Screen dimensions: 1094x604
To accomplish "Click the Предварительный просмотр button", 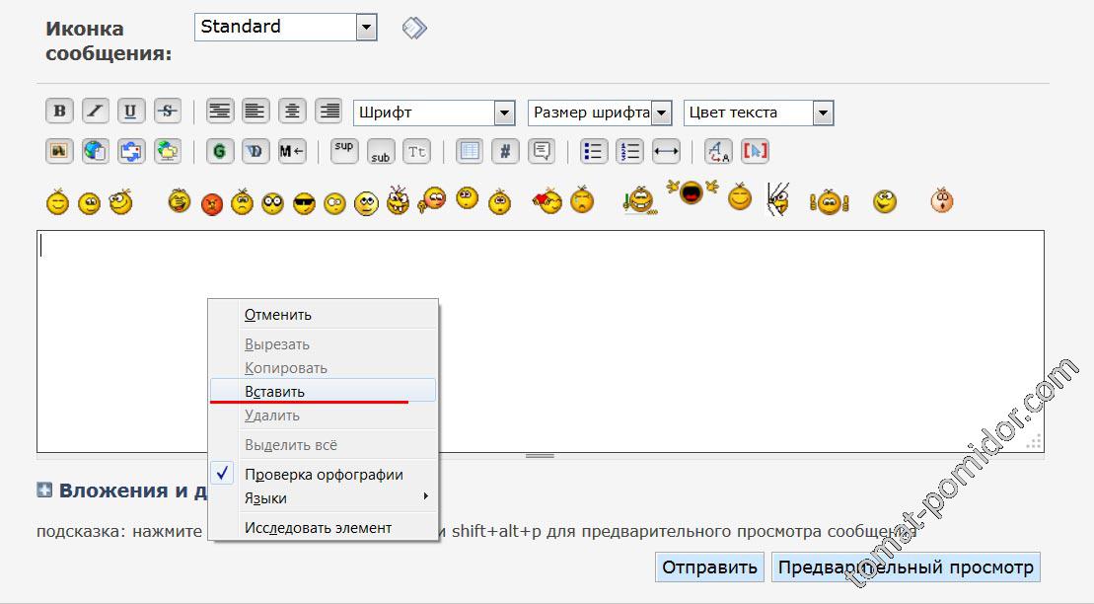I will 905,567.
